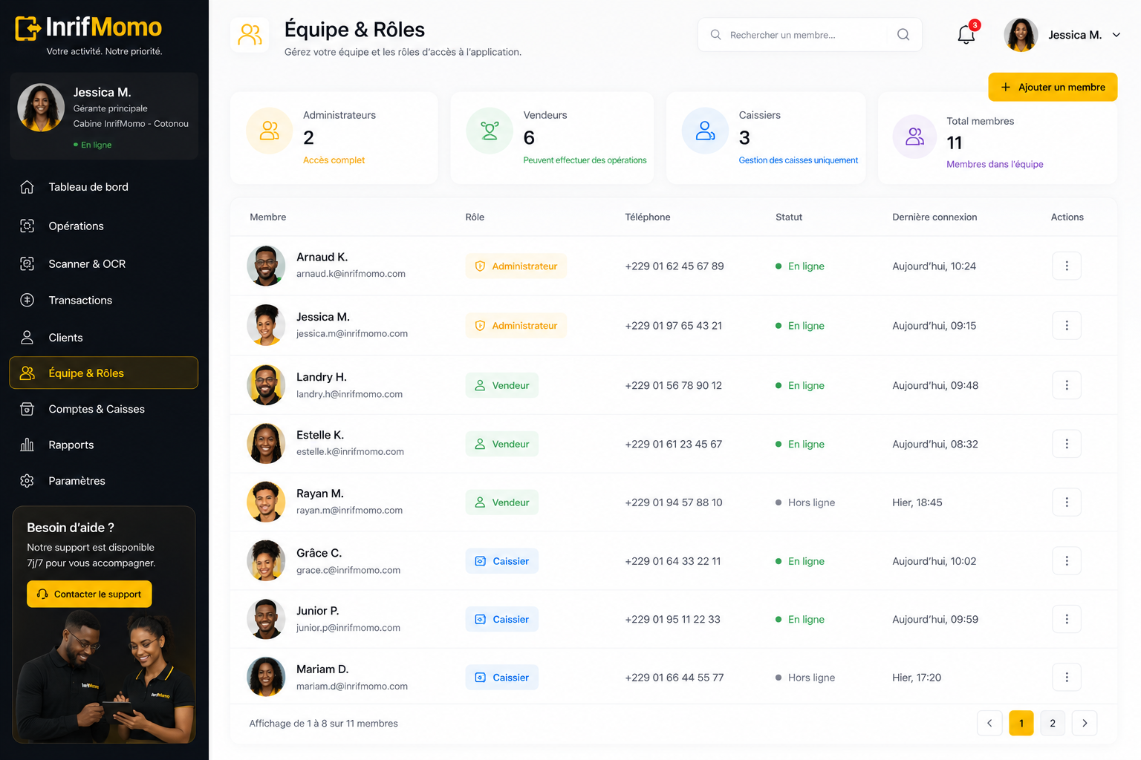Click the Comptes & Caisses sidebar icon
This screenshot has height=760, width=1141.
point(27,409)
